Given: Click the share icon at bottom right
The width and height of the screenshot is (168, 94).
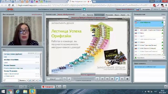Looking at the screenshot, I should click(x=166, y=87).
